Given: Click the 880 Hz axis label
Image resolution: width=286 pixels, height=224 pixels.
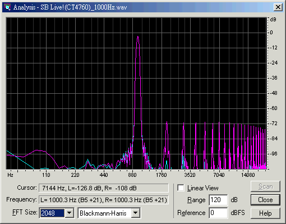Looking at the screenshot, I should click(x=132, y=175).
